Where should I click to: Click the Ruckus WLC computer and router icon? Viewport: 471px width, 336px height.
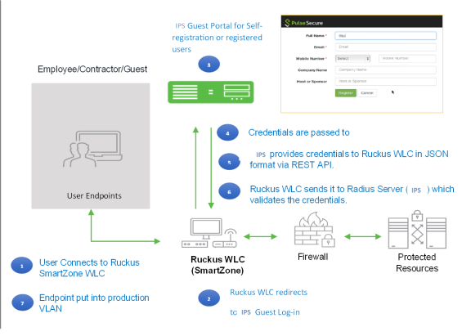209,233
